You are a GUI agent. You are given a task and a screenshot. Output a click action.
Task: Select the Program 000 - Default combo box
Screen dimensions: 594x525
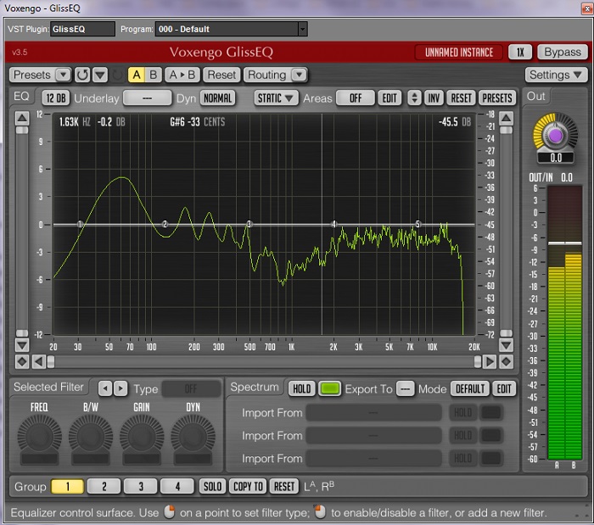[231, 29]
